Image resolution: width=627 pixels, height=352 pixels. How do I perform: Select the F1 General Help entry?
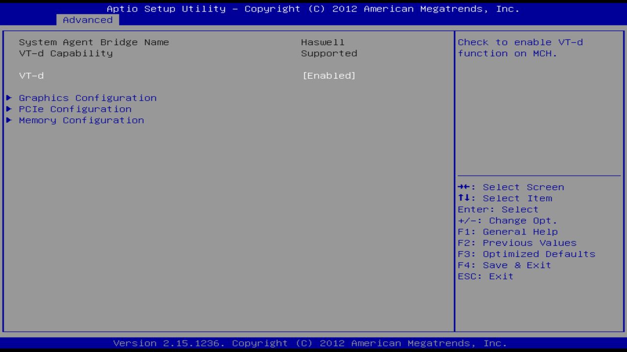(507, 231)
